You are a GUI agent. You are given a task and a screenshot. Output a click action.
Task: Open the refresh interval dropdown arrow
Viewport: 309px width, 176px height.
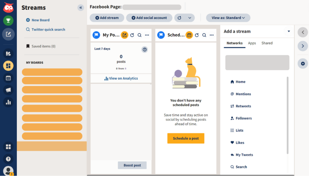pyautogui.click(x=190, y=18)
